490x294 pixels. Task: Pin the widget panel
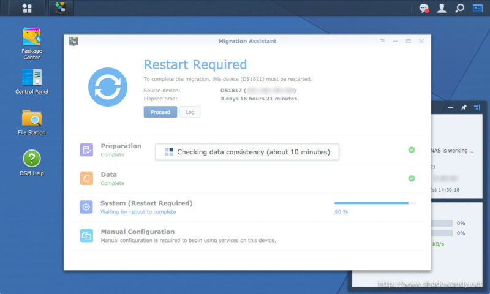(x=464, y=107)
